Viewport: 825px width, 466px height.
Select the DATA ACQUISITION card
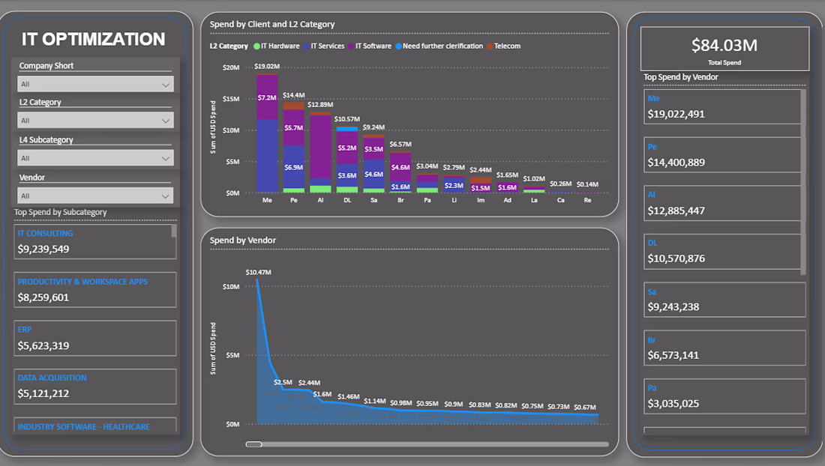click(95, 386)
